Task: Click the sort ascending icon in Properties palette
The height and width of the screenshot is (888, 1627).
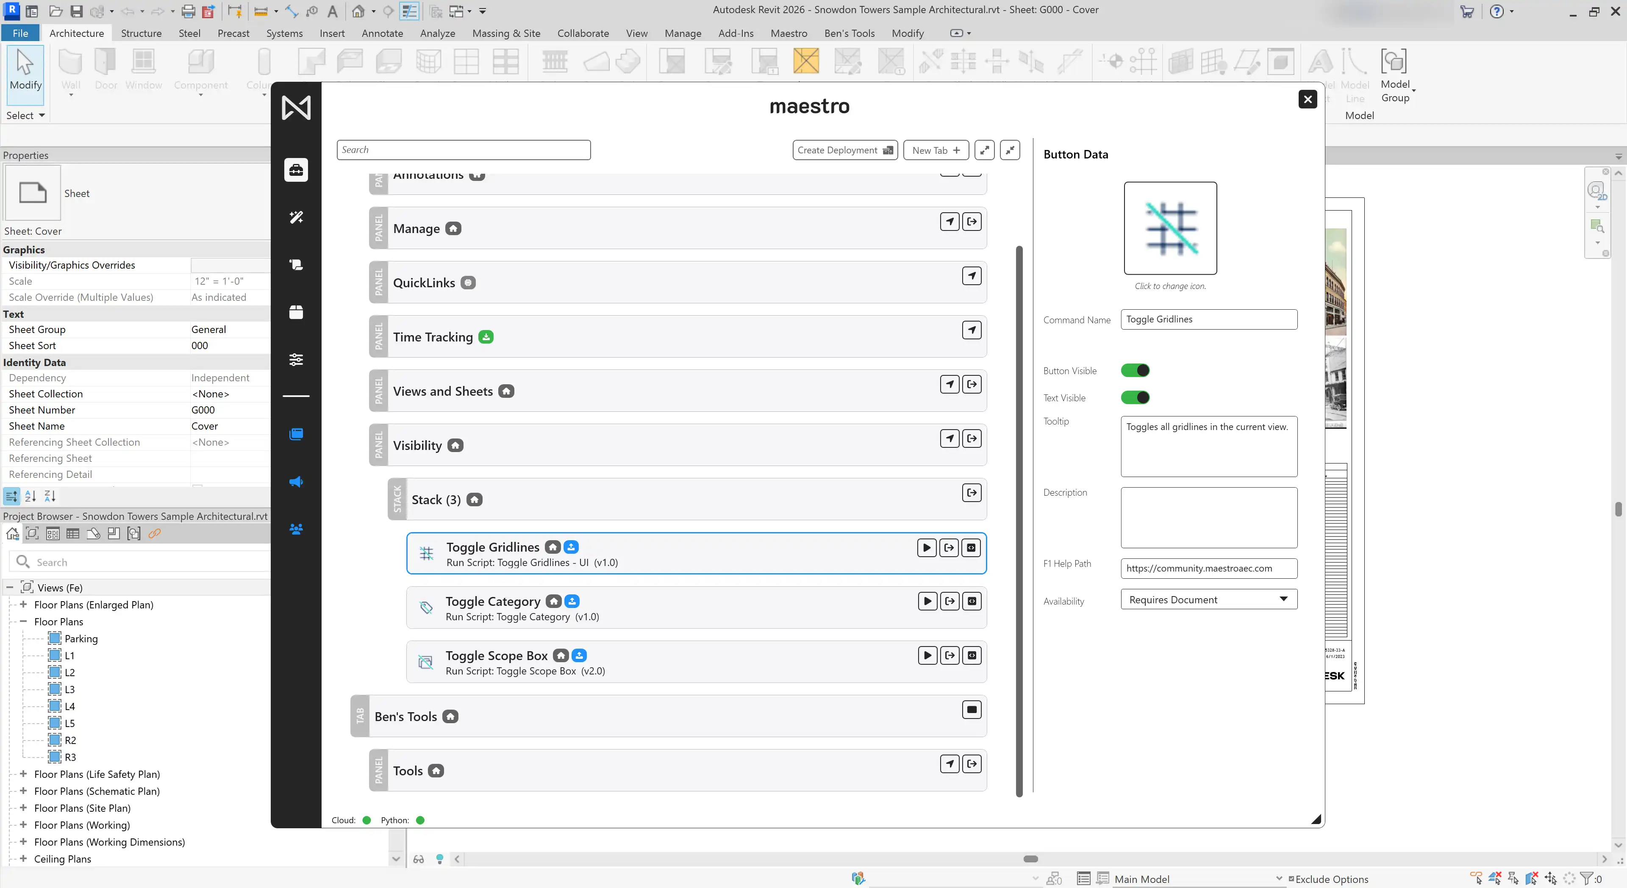Action: [31, 497]
